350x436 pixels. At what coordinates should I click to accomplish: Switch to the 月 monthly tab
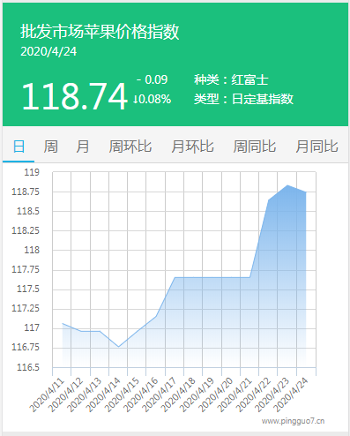82,147
